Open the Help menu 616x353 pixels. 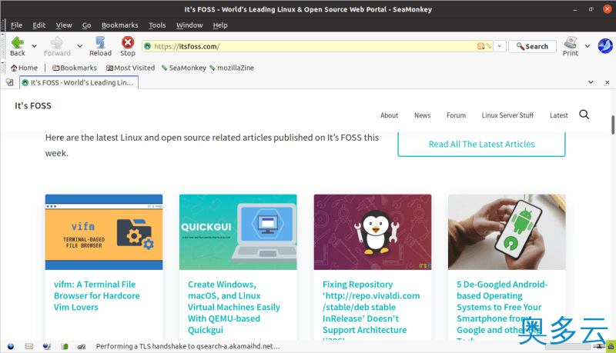[x=220, y=25]
